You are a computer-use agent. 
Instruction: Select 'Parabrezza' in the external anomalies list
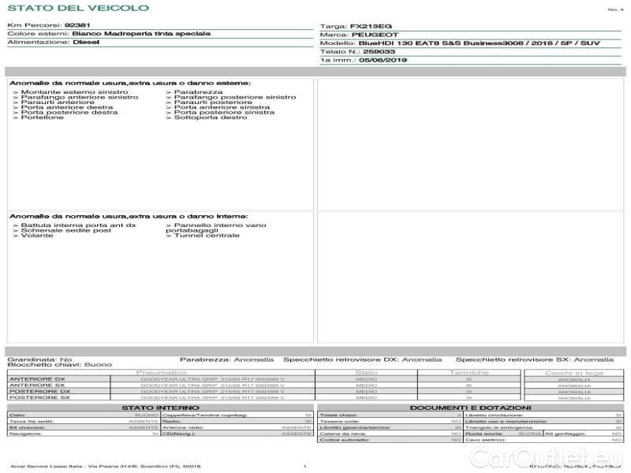point(199,92)
